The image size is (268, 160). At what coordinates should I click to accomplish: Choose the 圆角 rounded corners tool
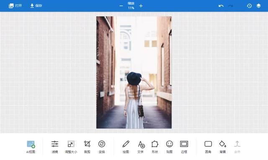[208, 147]
